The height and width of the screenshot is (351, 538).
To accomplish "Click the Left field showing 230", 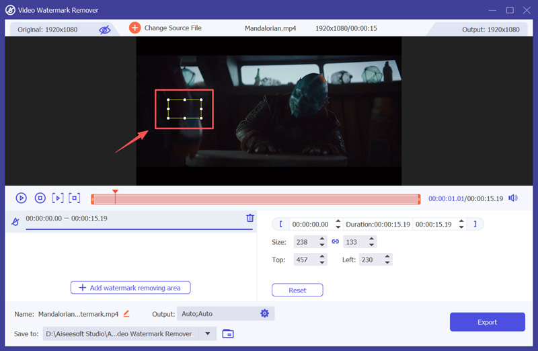I will click(x=371, y=260).
